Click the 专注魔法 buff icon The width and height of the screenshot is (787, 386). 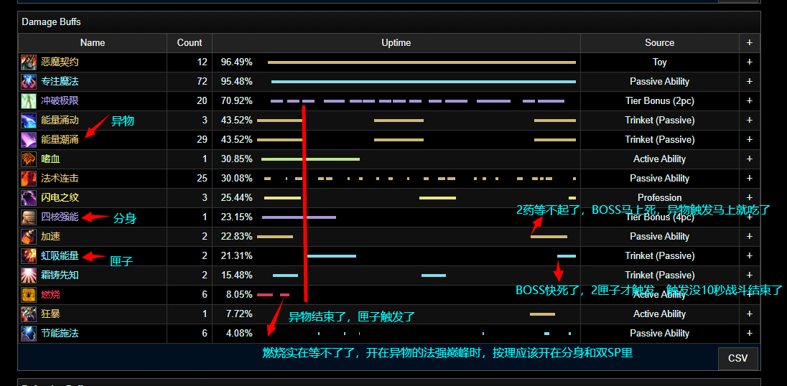point(28,82)
